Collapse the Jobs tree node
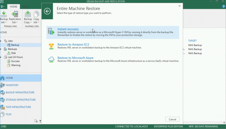Image resolution: width=226 pixels, height=129 pixels. click(x=1, y=41)
